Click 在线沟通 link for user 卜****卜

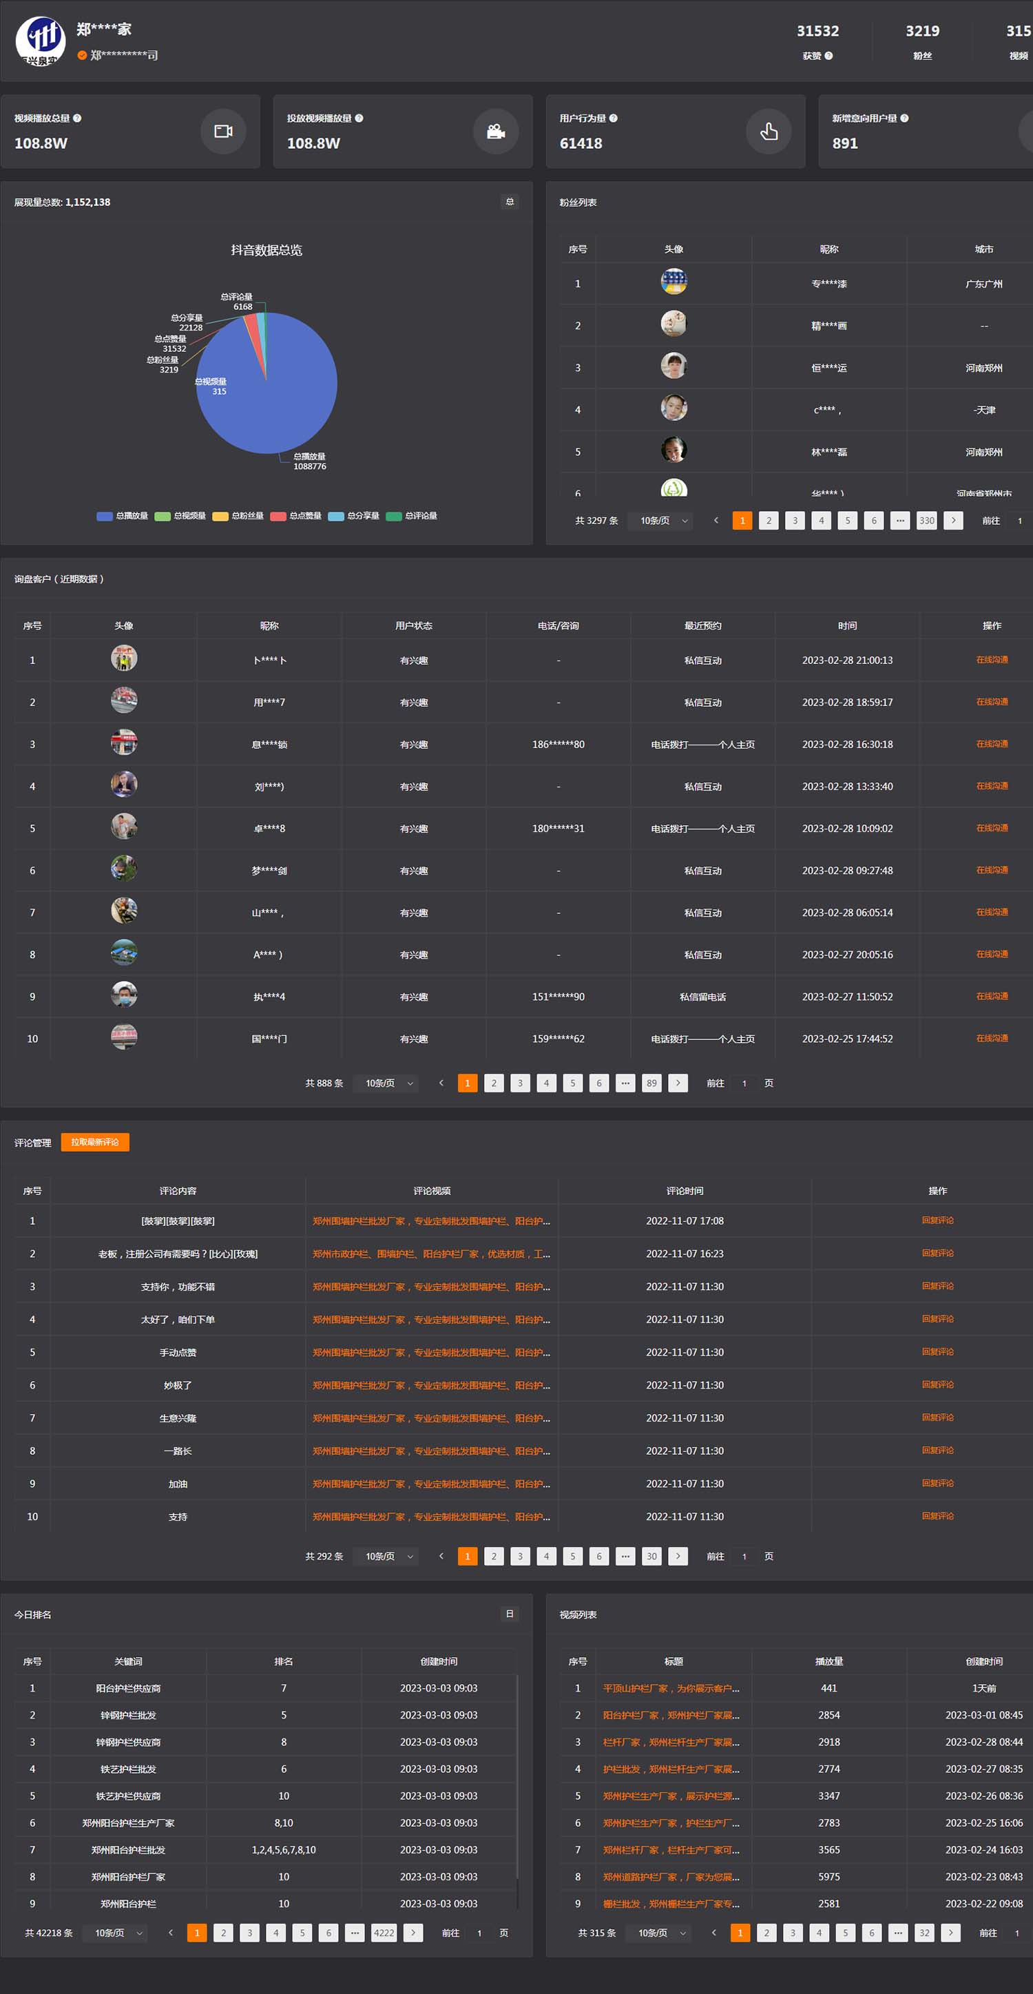pyautogui.click(x=991, y=660)
